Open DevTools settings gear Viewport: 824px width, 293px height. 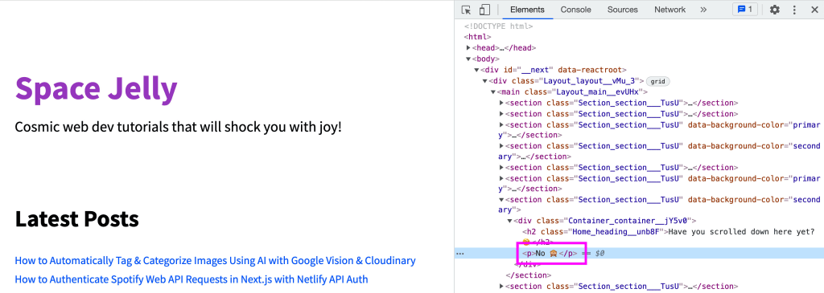(775, 10)
